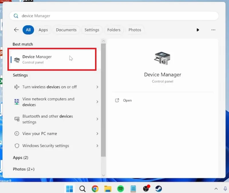Open OBS Studio from taskbar
Image resolution: width=229 pixels, height=193 pixels.
point(146,188)
